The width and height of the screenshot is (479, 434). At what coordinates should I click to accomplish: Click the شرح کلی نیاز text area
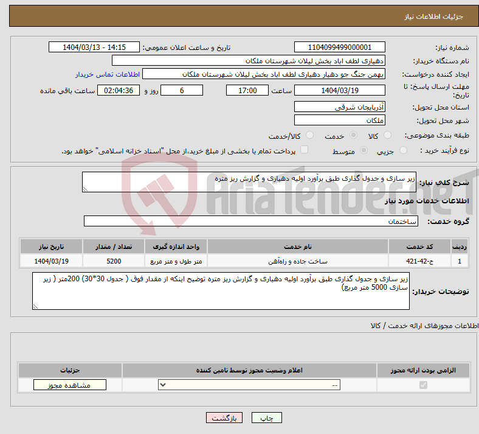pyautogui.click(x=249, y=182)
